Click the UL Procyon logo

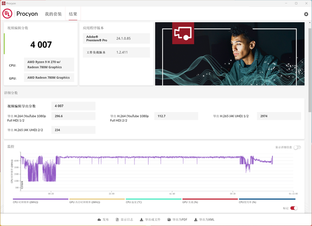pos(20,14)
